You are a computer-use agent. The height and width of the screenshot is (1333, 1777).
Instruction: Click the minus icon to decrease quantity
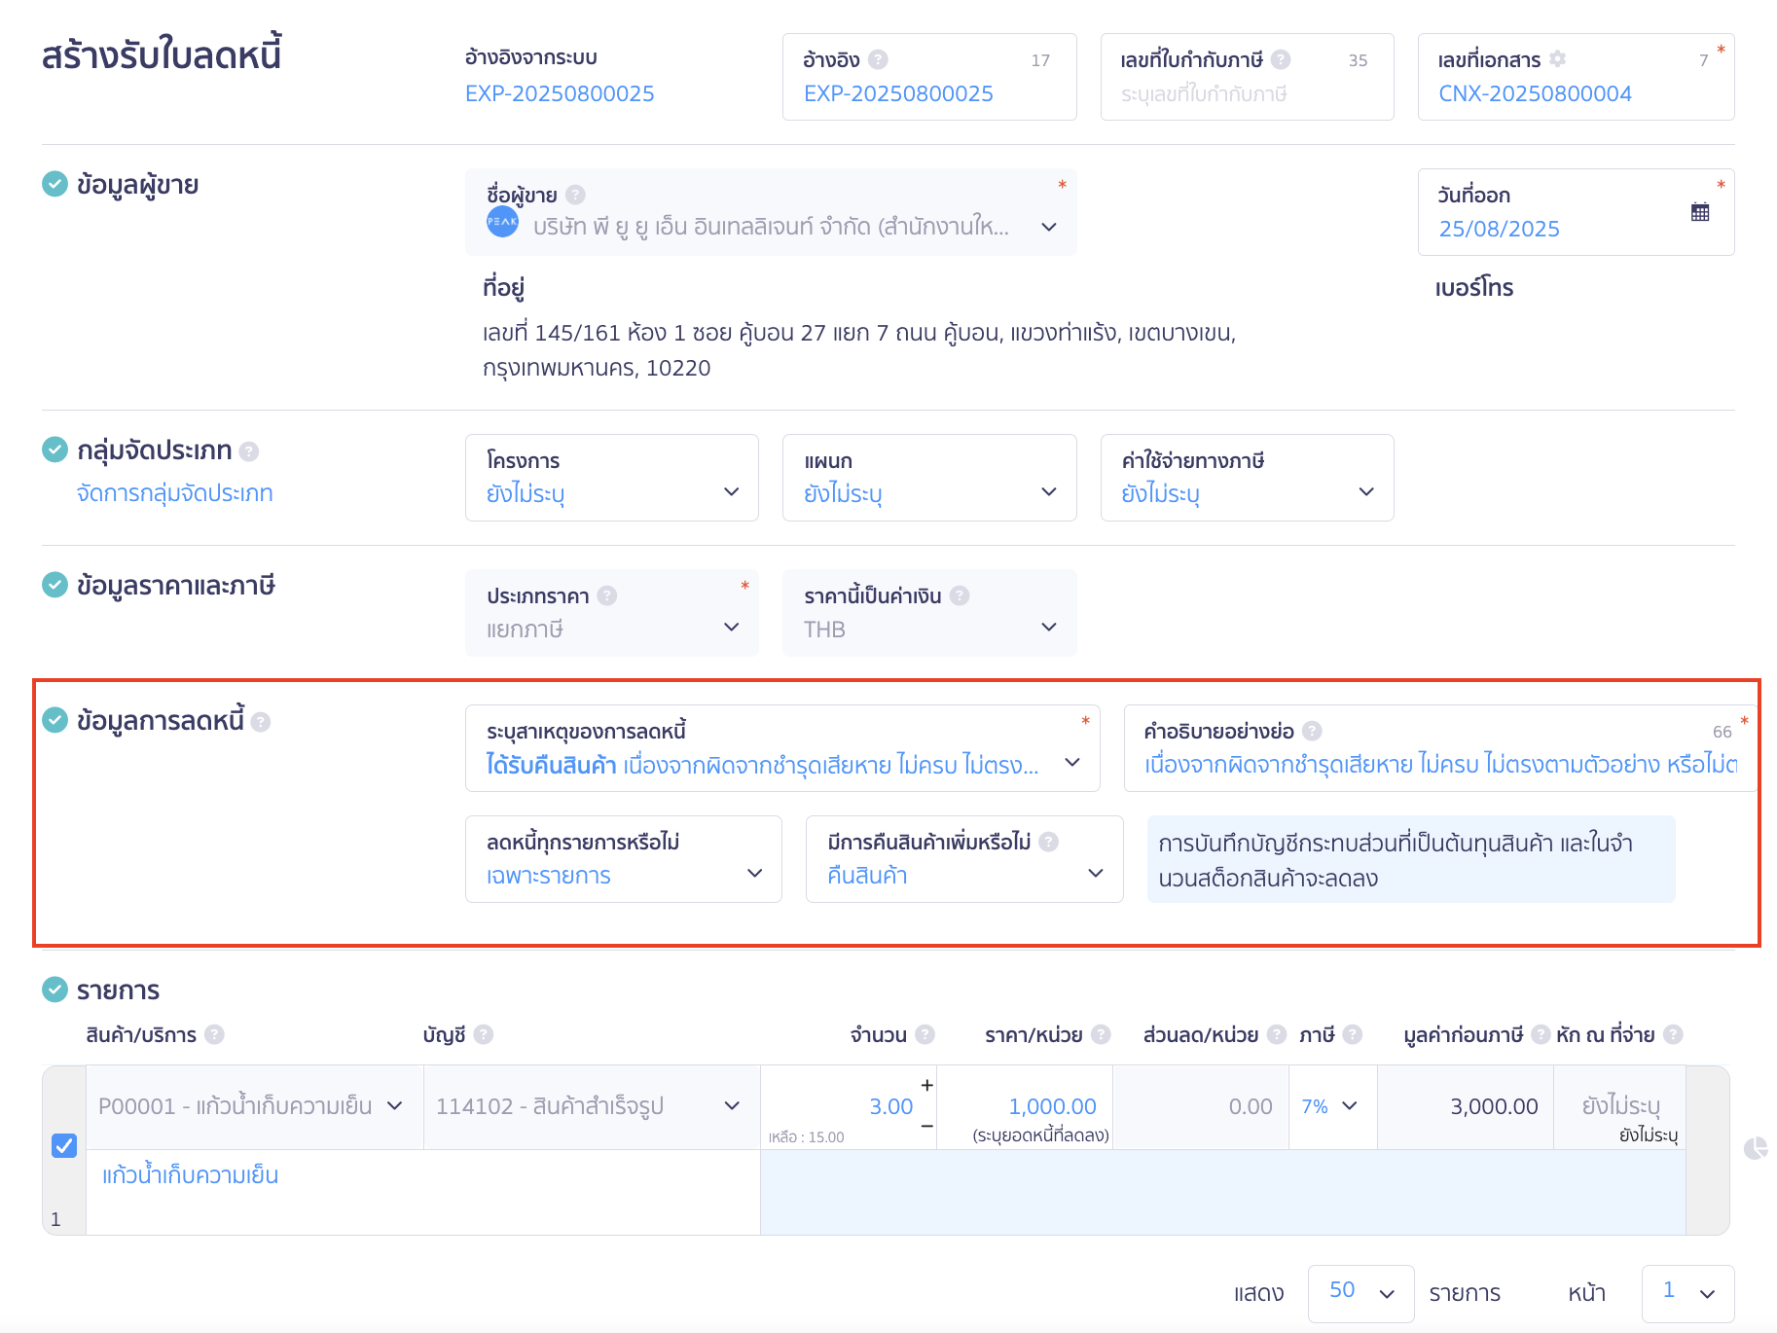(926, 1126)
